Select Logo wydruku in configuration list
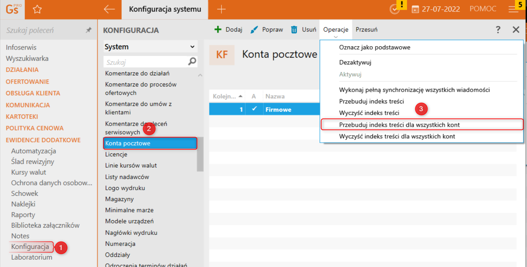Viewport: 527px width, 267px height. pyautogui.click(x=125, y=188)
